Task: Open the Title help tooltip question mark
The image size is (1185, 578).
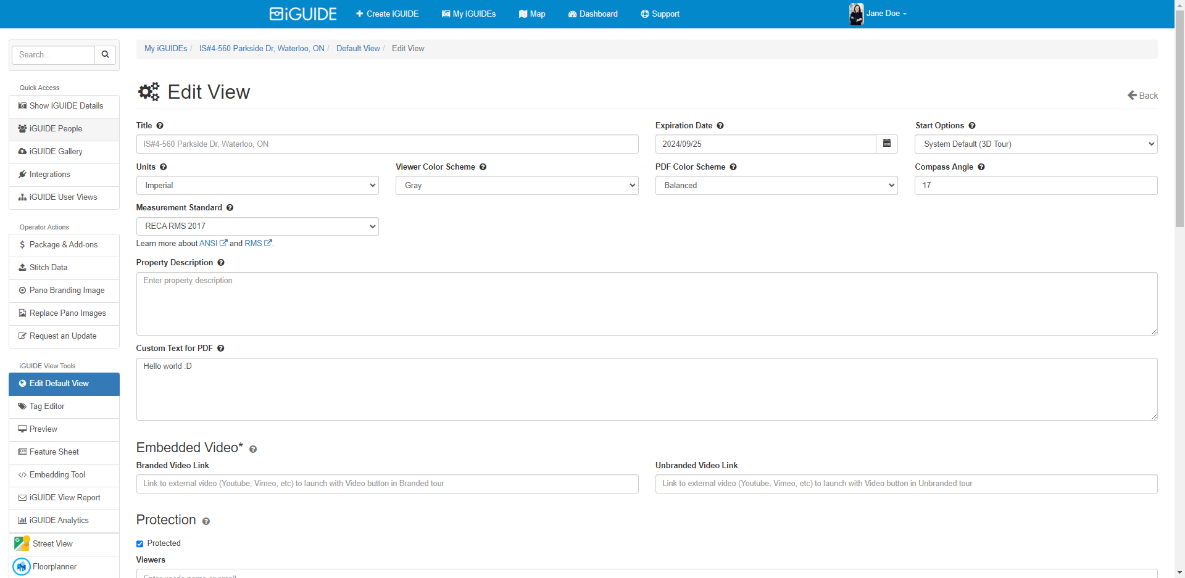Action: tap(160, 125)
